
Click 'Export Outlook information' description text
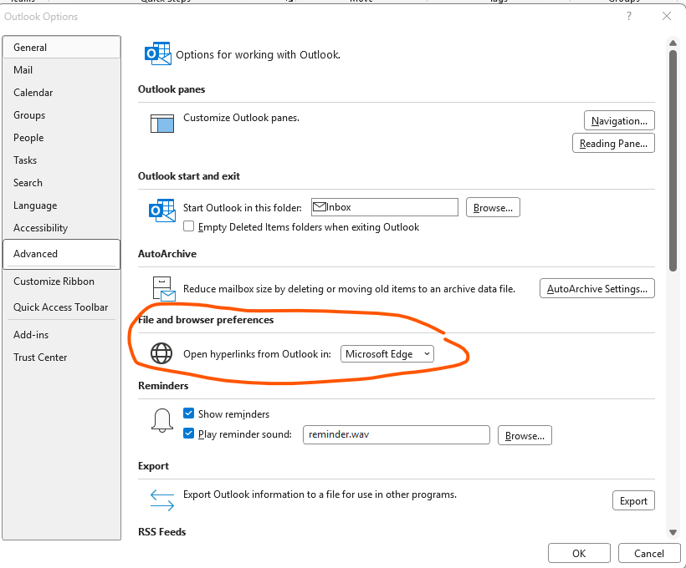[x=320, y=494]
